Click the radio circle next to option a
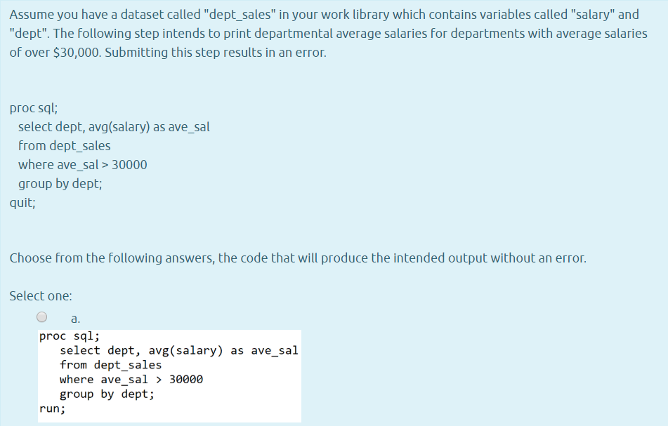This screenshot has height=426, width=668. click(x=41, y=317)
